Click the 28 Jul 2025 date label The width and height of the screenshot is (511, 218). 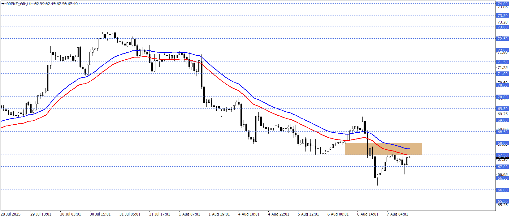click(11, 214)
